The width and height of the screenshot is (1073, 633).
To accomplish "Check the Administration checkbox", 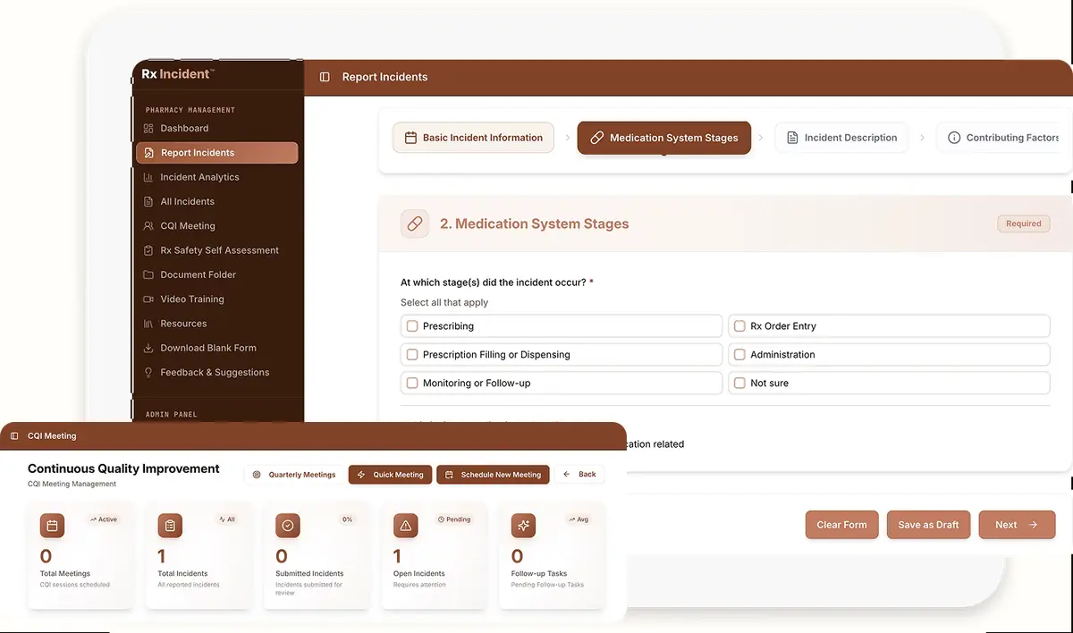I will point(739,355).
